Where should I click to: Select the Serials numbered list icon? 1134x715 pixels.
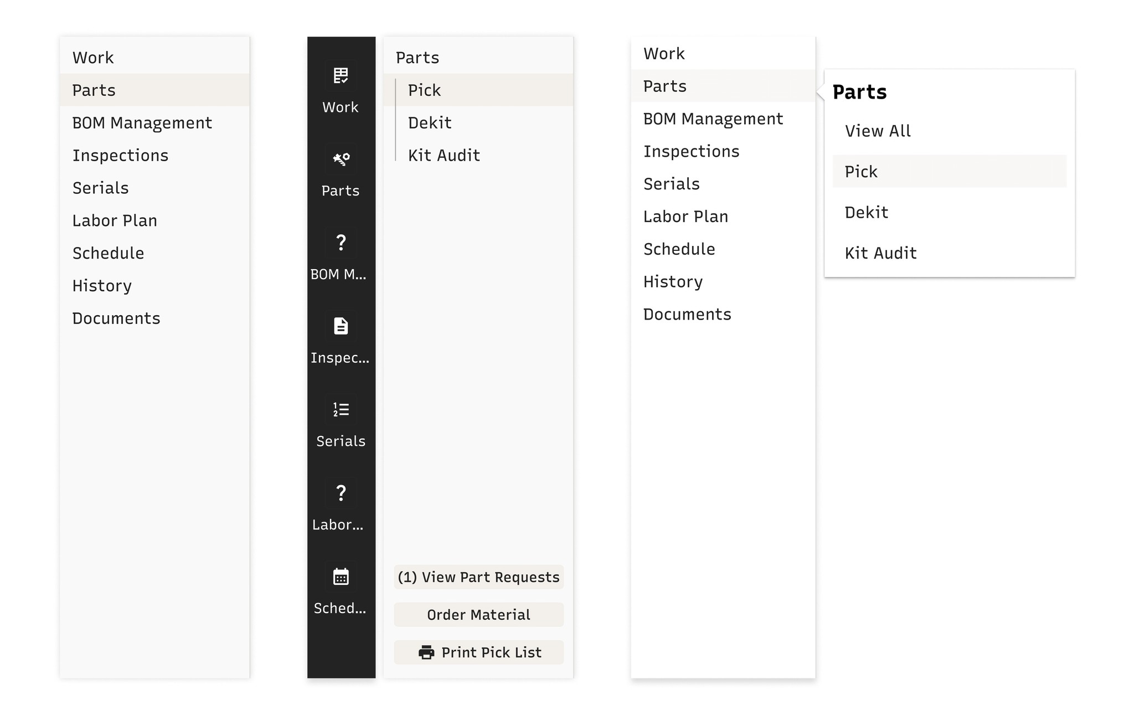pyautogui.click(x=341, y=410)
